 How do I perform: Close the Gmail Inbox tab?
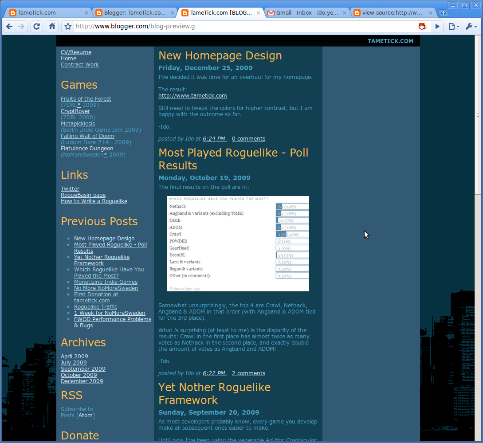click(344, 13)
